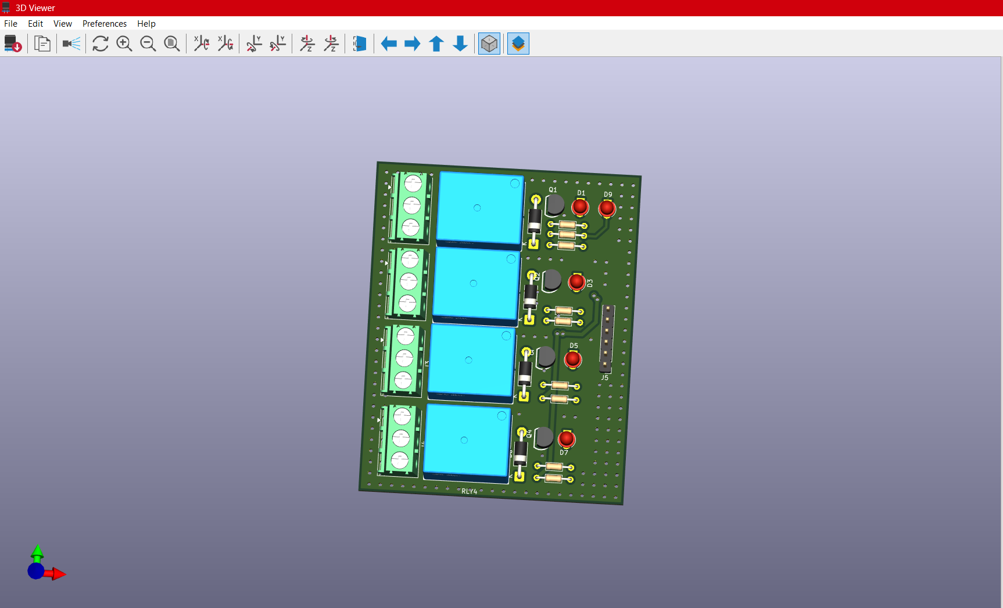Zoom out of the board
This screenshot has height=608, width=1003.
click(148, 44)
